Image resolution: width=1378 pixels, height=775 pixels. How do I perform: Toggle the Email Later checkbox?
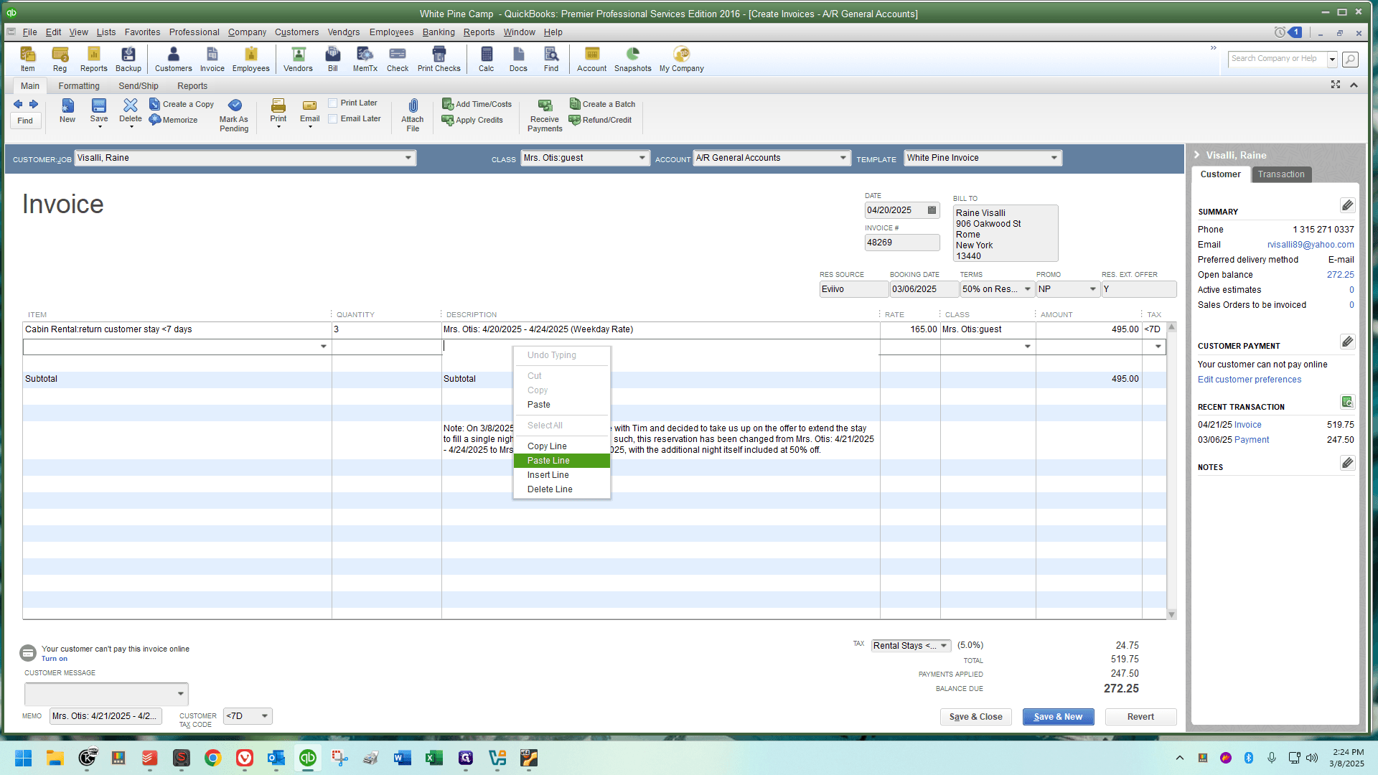point(333,119)
